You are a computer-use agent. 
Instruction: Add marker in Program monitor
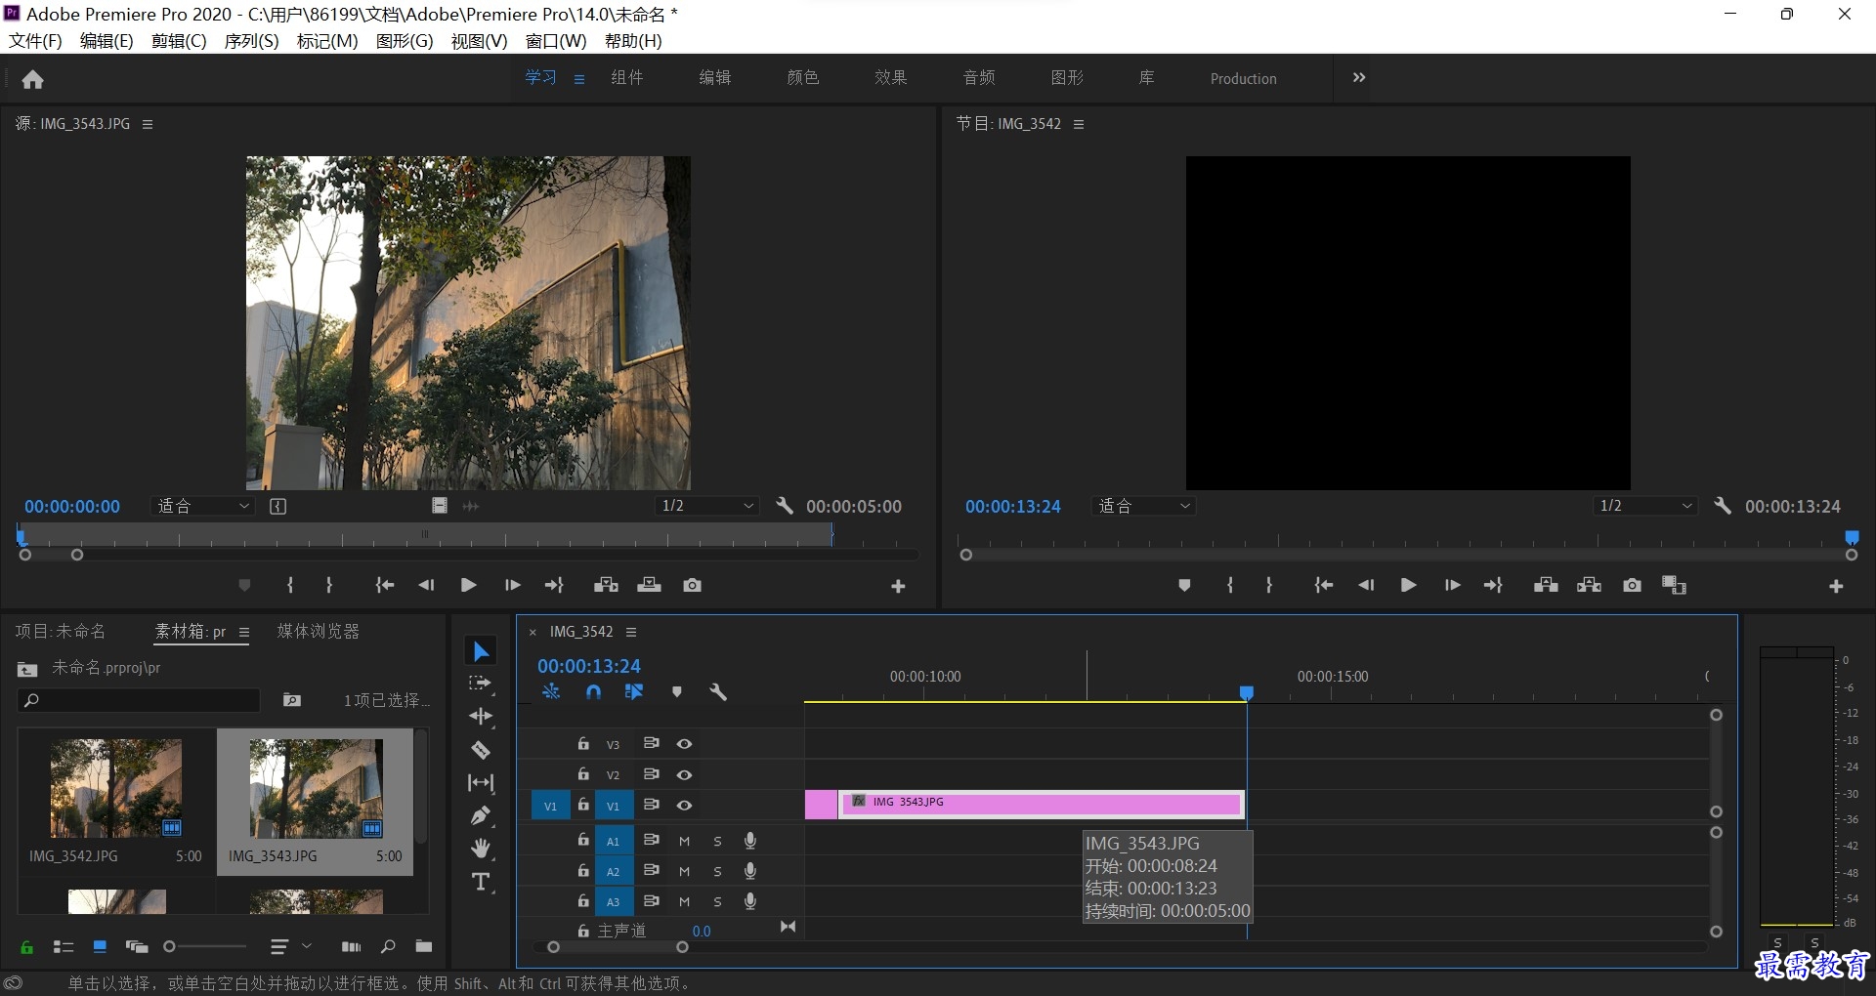[1184, 585]
